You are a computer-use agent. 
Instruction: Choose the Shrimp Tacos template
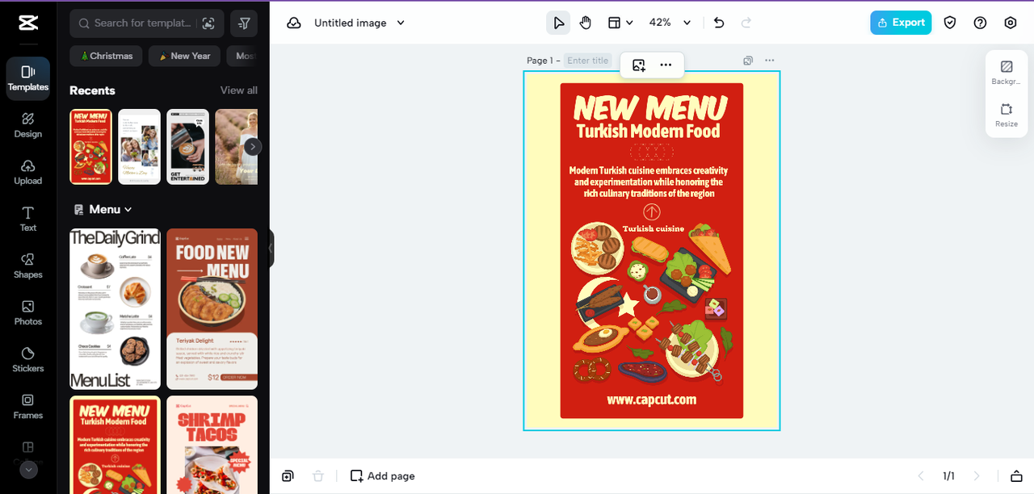(212, 444)
